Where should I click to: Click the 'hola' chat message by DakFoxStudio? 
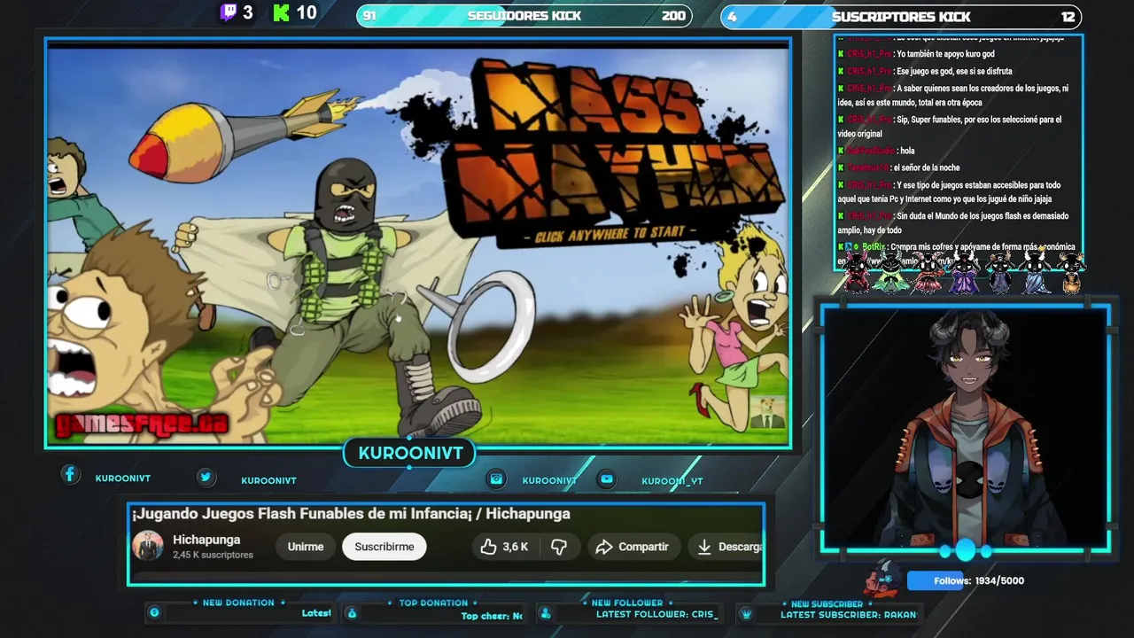(x=907, y=151)
